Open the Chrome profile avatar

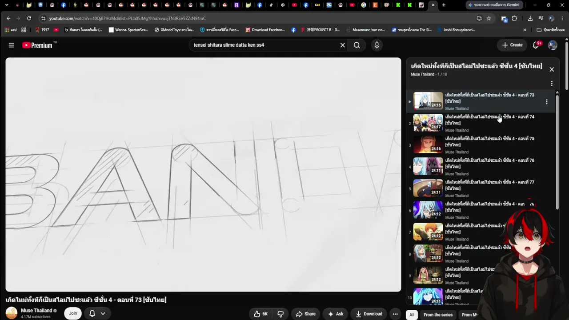click(552, 18)
